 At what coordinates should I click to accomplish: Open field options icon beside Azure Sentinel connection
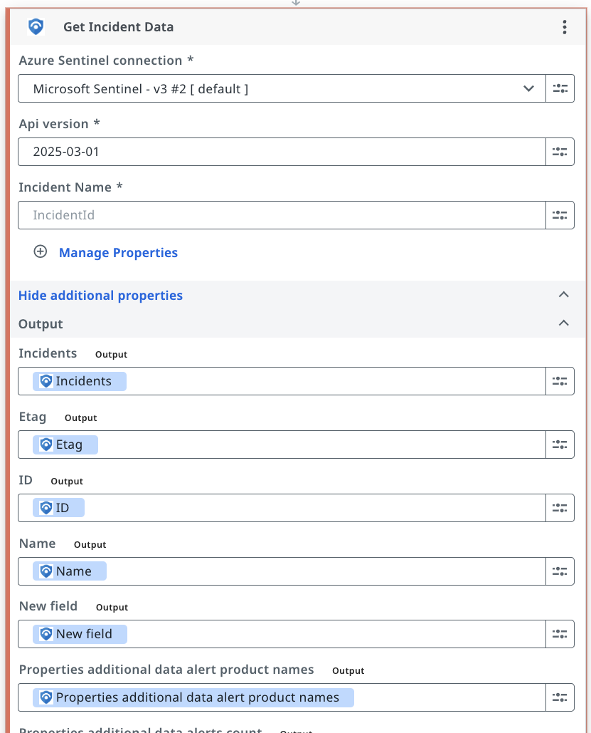point(560,88)
